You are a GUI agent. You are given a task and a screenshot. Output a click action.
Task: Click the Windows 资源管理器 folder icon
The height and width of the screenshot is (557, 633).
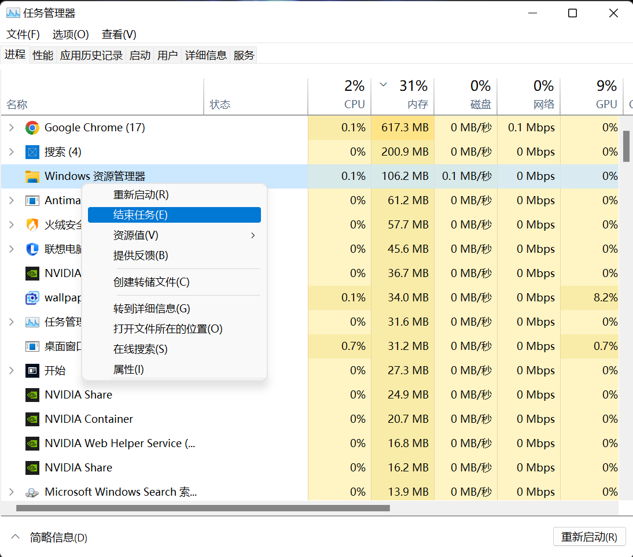coord(32,176)
